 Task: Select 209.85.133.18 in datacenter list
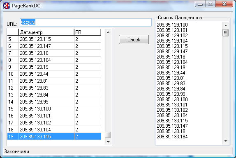171,131
